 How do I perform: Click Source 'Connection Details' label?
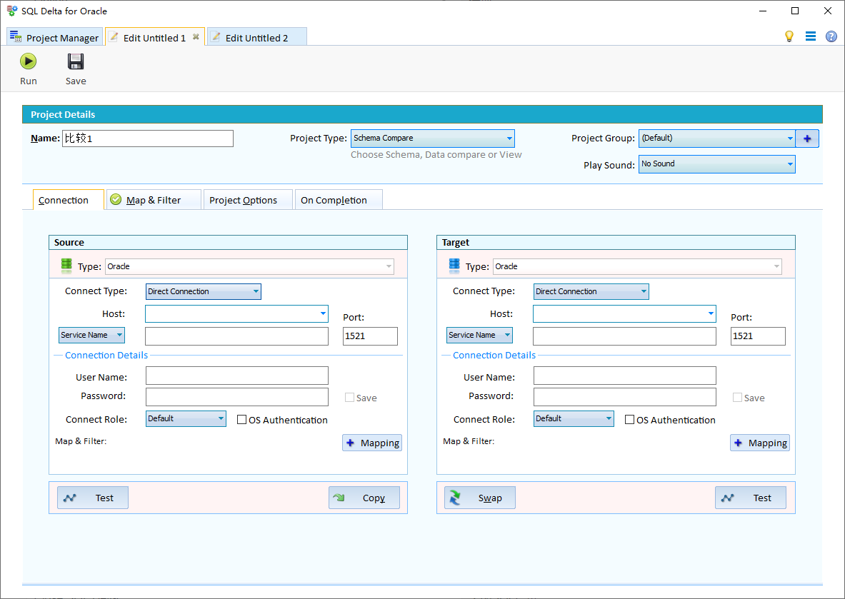pos(106,355)
